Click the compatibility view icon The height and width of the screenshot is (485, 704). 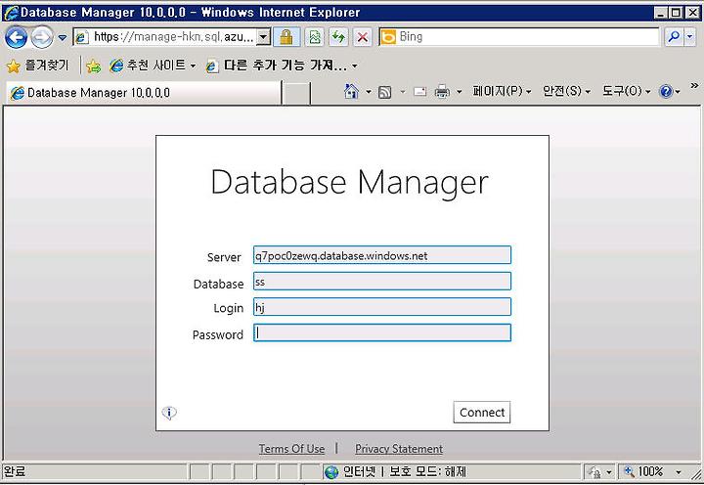click(x=315, y=37)
